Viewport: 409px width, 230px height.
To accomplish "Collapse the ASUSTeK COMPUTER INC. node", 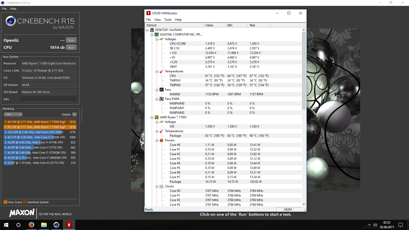I will tap(152, 35).
